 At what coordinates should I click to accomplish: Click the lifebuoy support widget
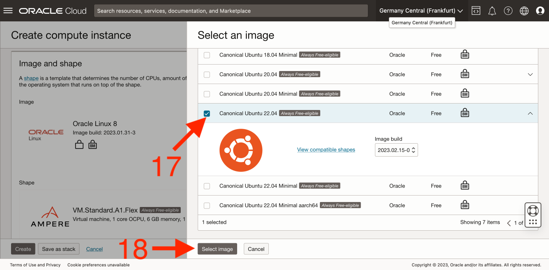click(533, 211)
